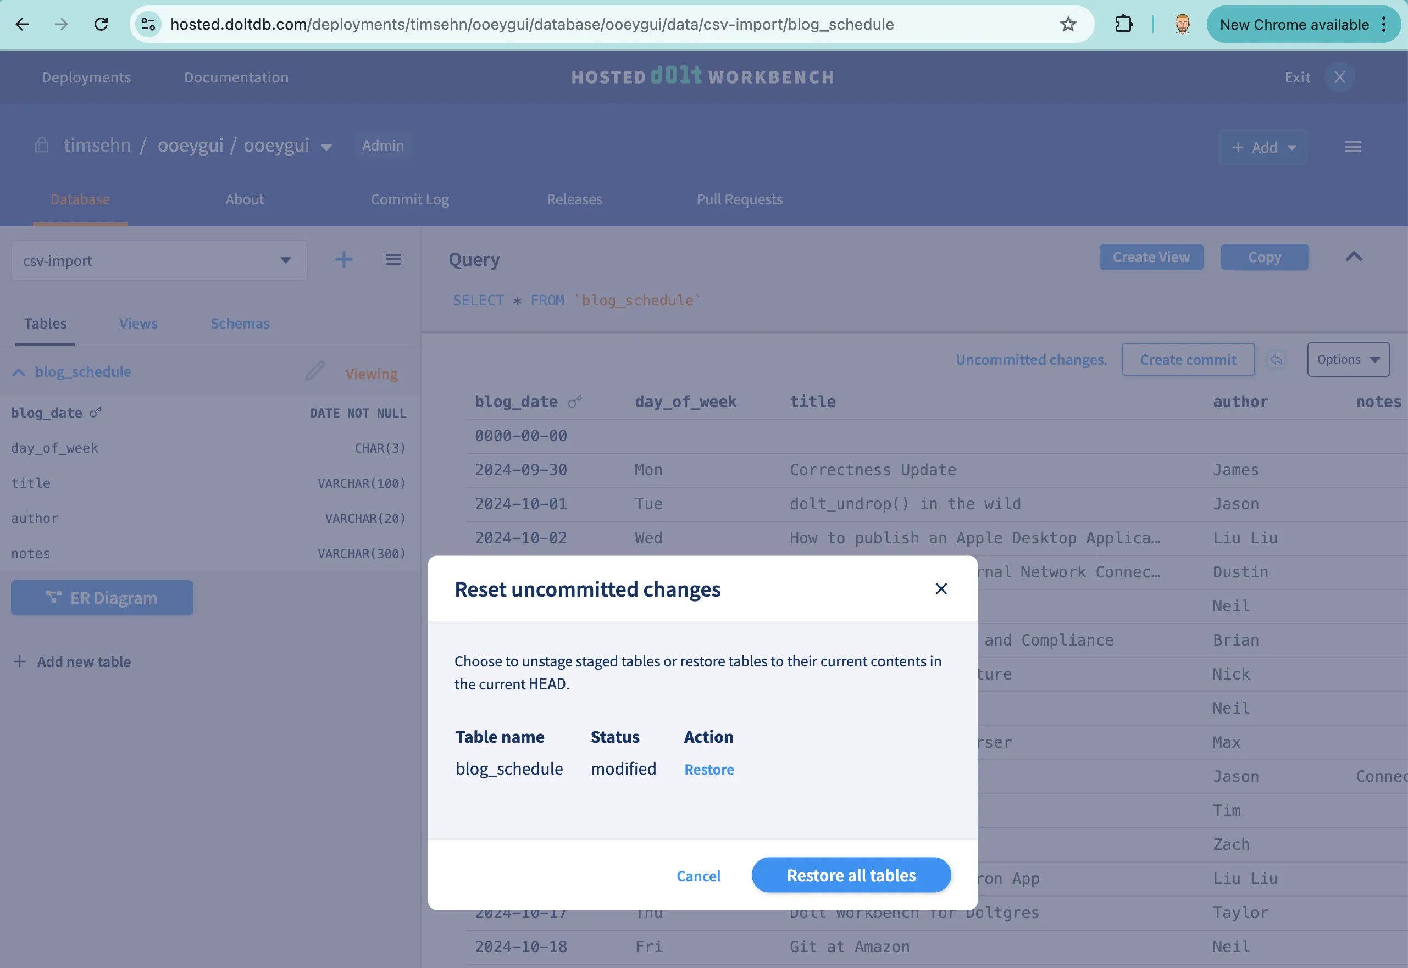Click Restore all tables button
The width and height of the screenshot is (1408, 968).
[851, 875]
